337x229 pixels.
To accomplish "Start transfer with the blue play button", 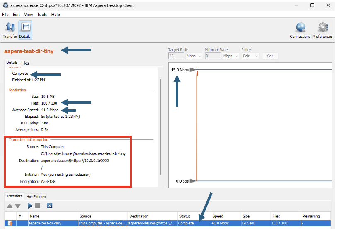I will click(x=30, y=206).
